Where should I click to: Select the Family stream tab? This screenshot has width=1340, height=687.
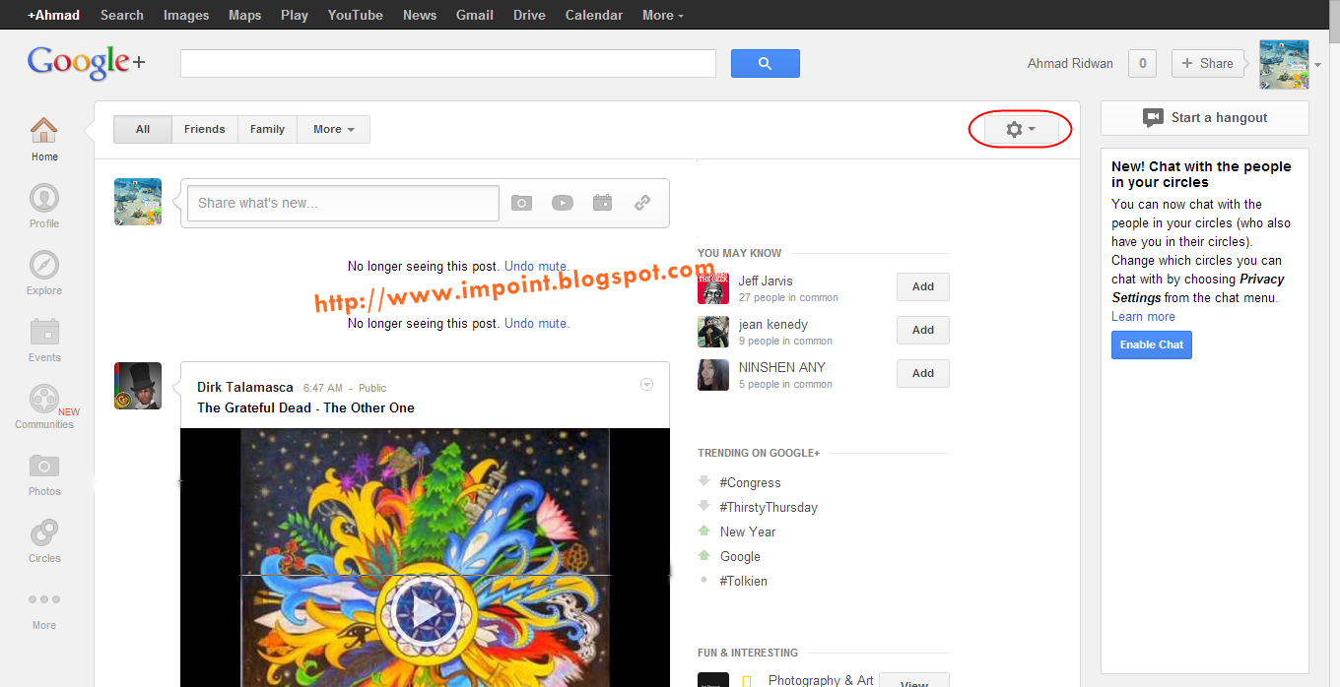(x=267, y=129)
